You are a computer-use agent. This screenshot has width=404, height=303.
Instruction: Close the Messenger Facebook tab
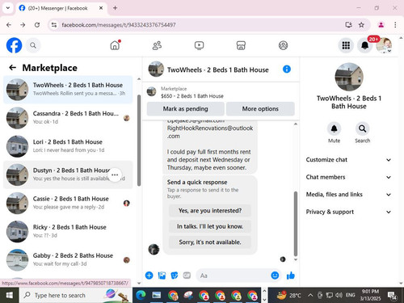pos(101,8)
